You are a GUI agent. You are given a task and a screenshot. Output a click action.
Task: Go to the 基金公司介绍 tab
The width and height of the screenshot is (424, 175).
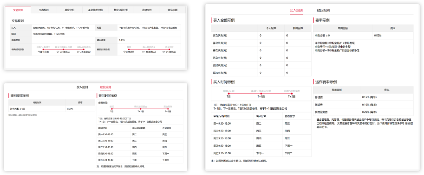[121, 10]
